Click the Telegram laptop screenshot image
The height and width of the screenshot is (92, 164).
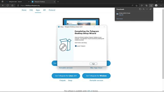81,22
